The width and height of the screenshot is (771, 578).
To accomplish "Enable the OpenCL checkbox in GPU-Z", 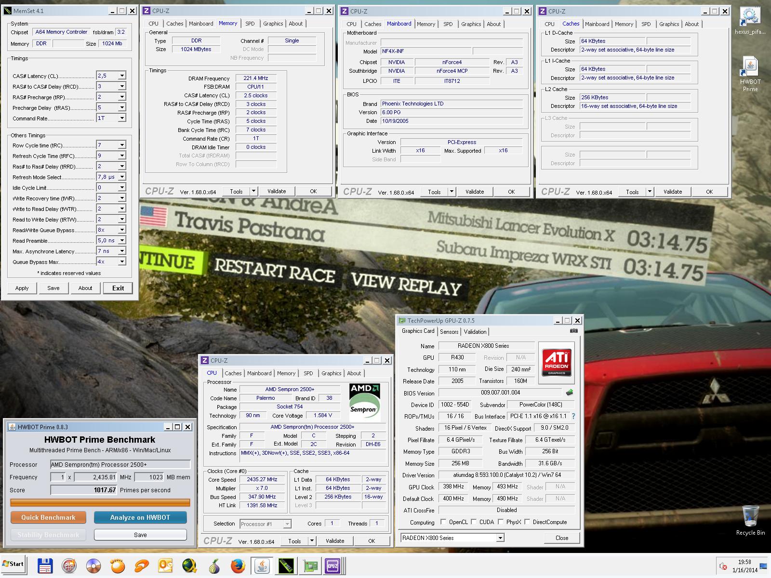I will click(444, 522).
